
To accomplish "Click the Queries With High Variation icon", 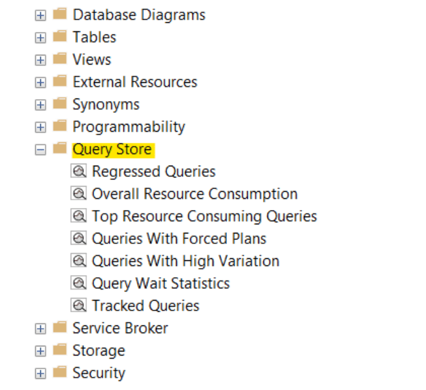I will [78, 260].
